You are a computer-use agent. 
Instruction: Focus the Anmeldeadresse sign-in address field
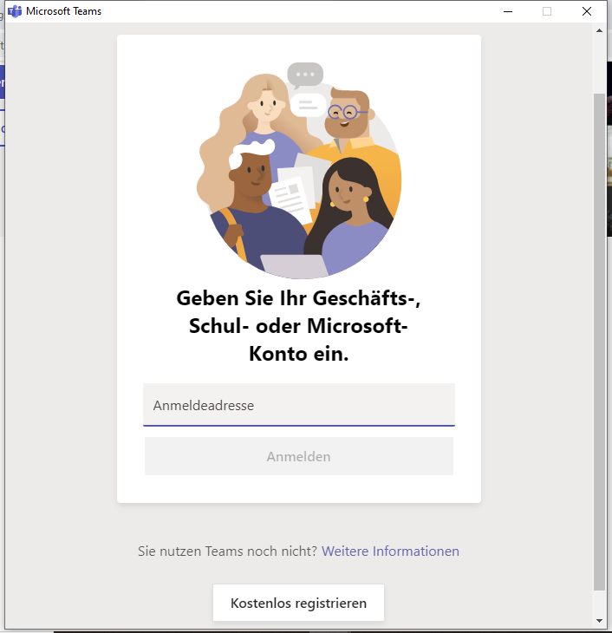[298, 405]
